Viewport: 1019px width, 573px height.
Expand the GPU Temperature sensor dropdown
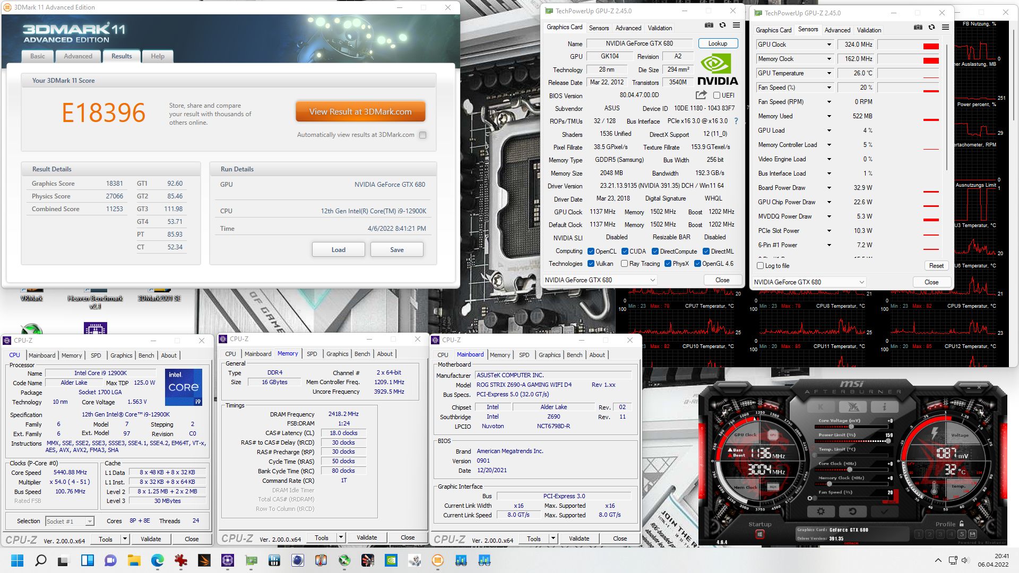tap(829, 73)
